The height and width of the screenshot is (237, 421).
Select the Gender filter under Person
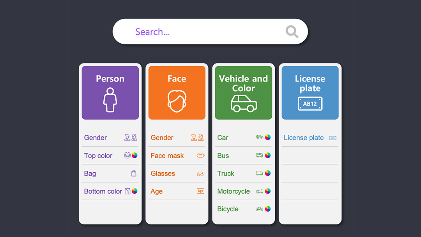click(95, 138)
